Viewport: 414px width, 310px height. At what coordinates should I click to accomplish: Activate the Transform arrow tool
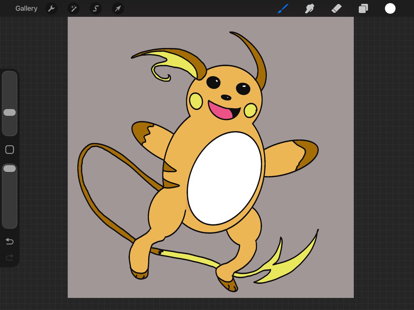tap(118, 9)
